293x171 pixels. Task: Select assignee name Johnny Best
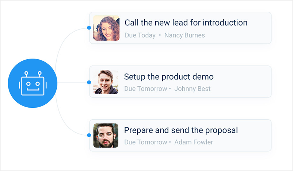(192, 89)
